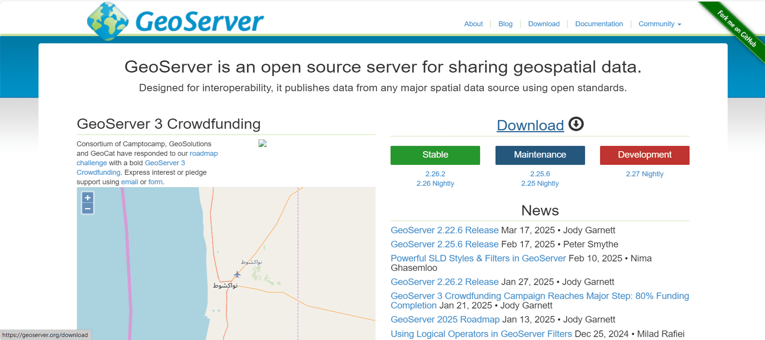
Task: Click the GeoServer 3 Crowdfunding heading
Action: coord(169,124)
